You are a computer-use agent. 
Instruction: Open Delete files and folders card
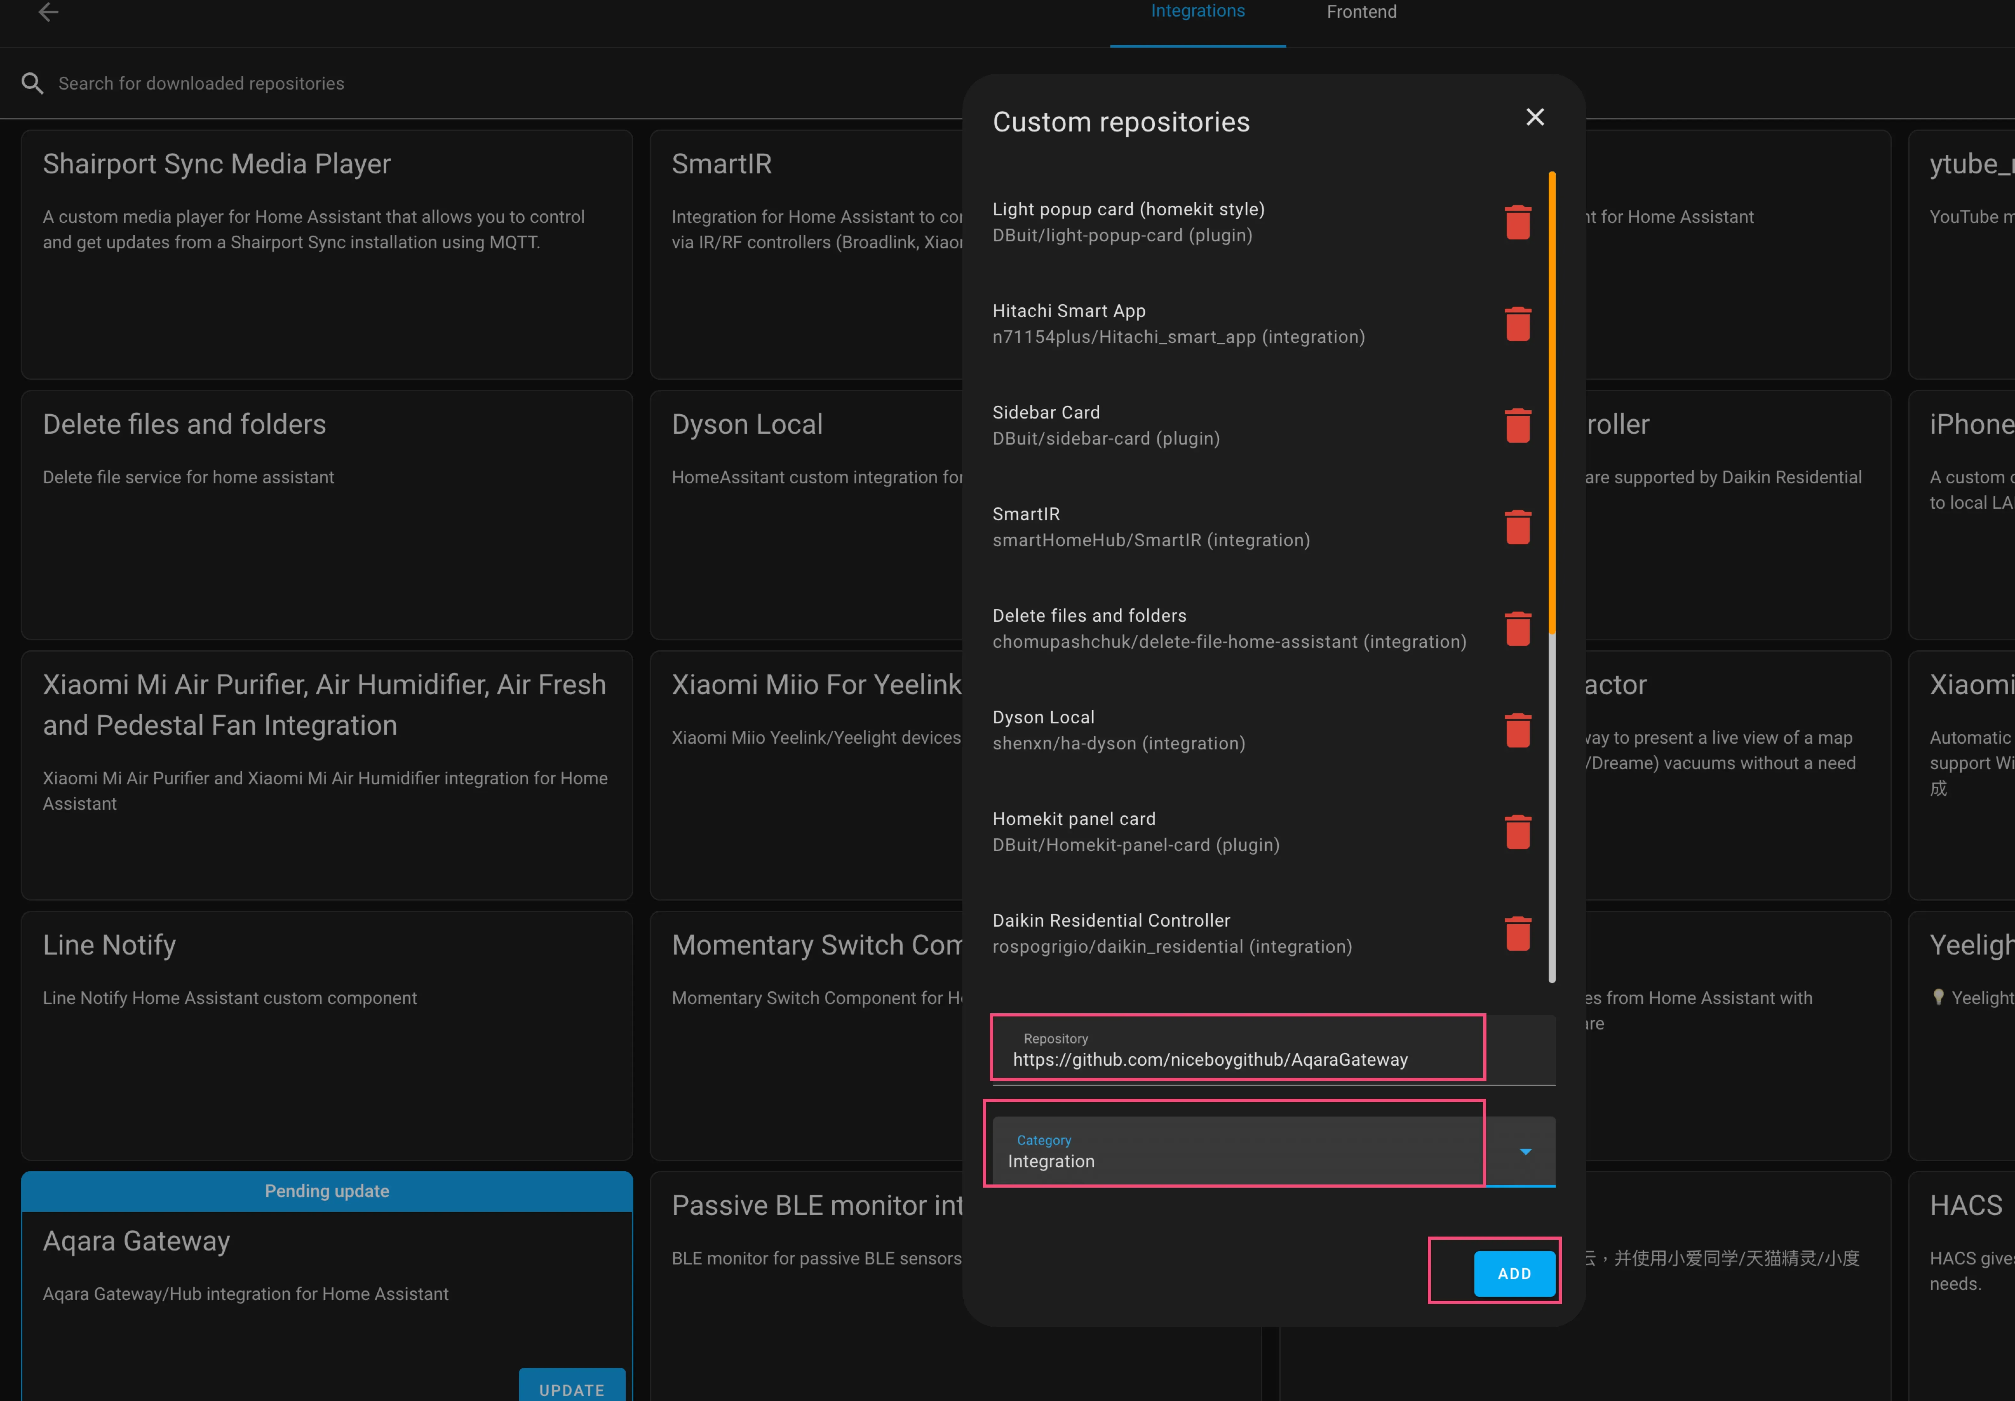point(327,515)
